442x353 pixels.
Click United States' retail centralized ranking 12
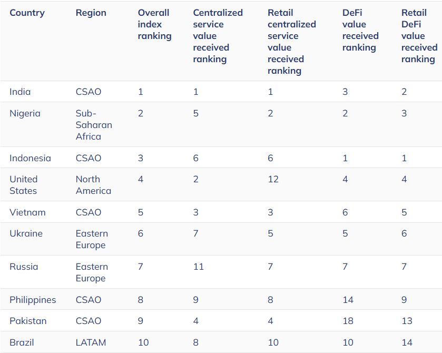click(x=273, y=179)
